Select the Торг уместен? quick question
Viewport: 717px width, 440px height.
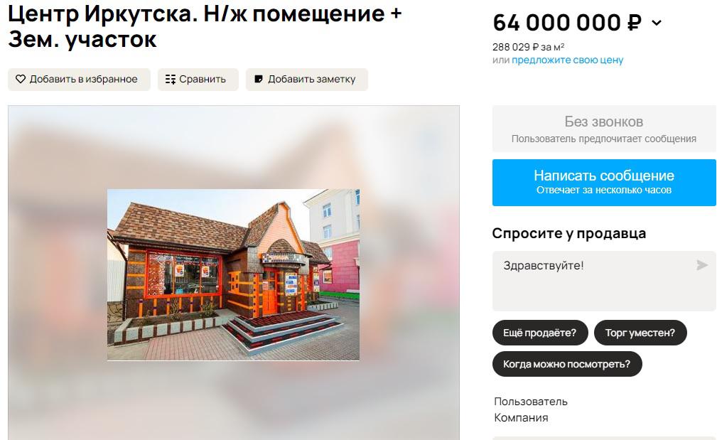click(x=640, y=333)
